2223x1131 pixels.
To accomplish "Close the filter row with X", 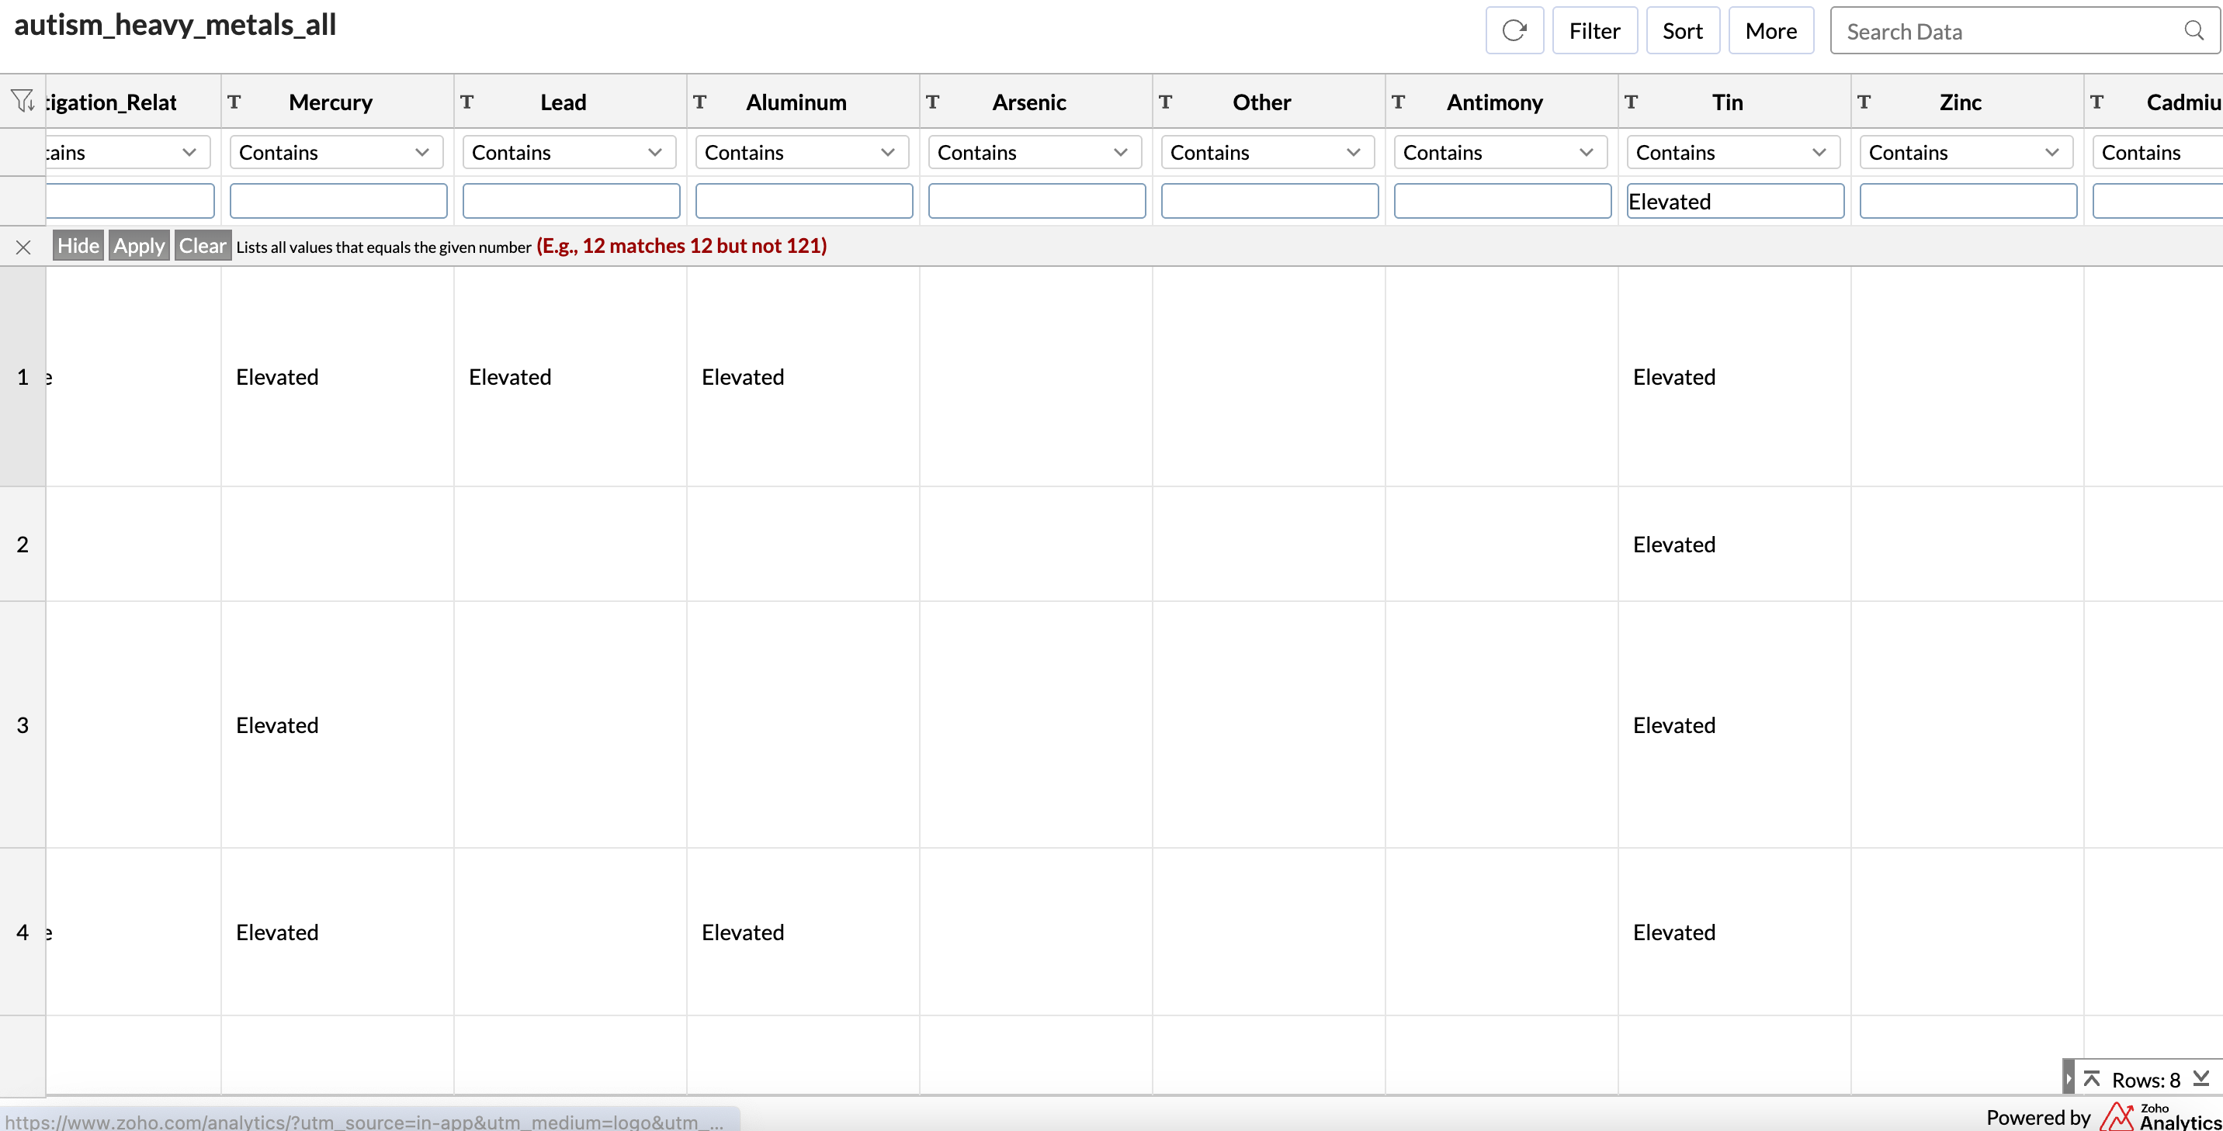I will click(23, 247).
